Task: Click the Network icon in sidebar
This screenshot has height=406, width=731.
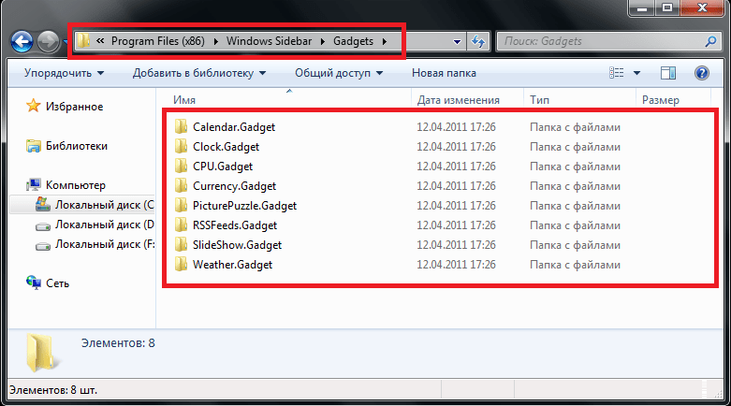Action: 33,283
